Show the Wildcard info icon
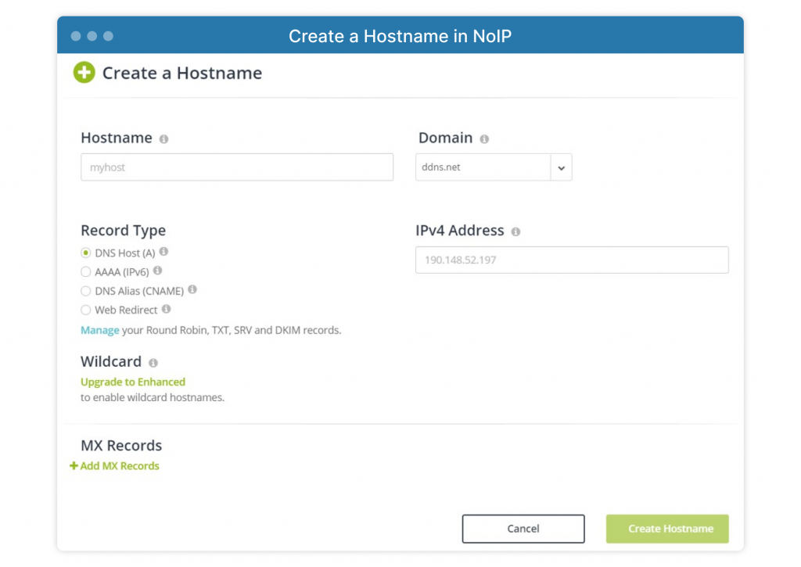 point(153,363)
